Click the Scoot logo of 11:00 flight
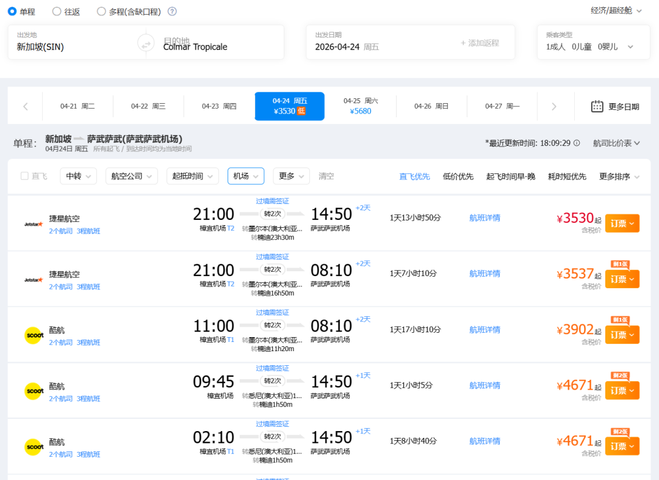659x480 pixels. pyautogui.click(x=34, y=335)
